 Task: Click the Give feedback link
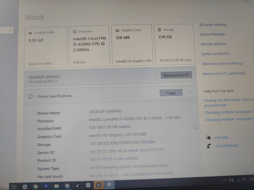226,146
